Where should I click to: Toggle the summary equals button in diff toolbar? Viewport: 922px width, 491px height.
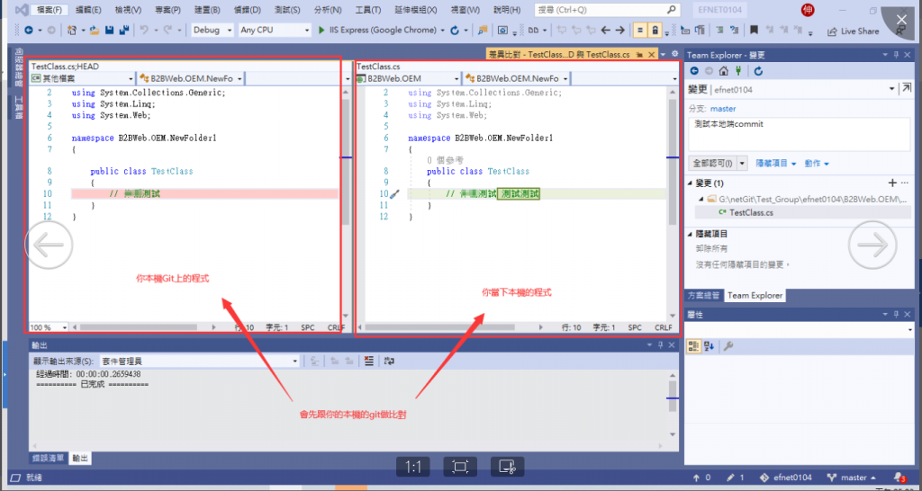pyautogui.click(x=639, y=30)
